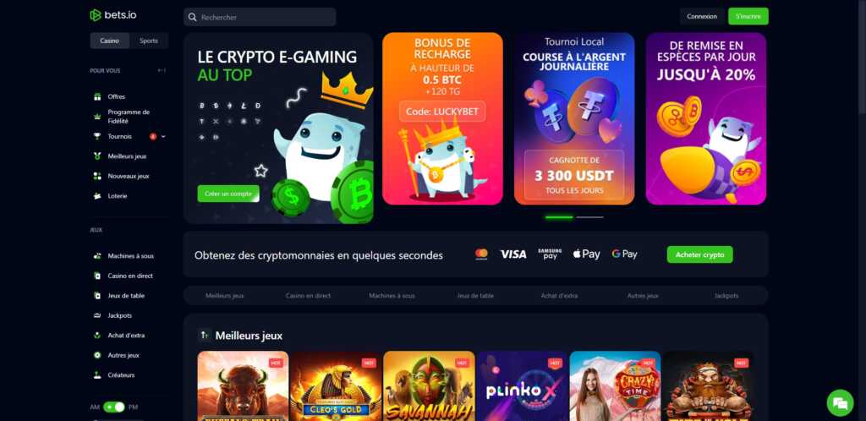Collapse the sidebar with the arrow icon

(162, 71)
